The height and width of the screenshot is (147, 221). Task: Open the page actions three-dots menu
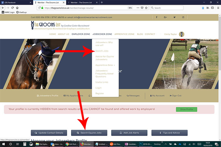[138, 8]
